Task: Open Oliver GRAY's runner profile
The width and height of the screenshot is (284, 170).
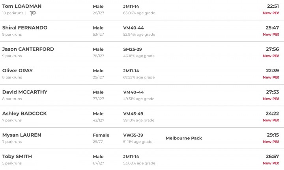Action: tap(17, 71)
